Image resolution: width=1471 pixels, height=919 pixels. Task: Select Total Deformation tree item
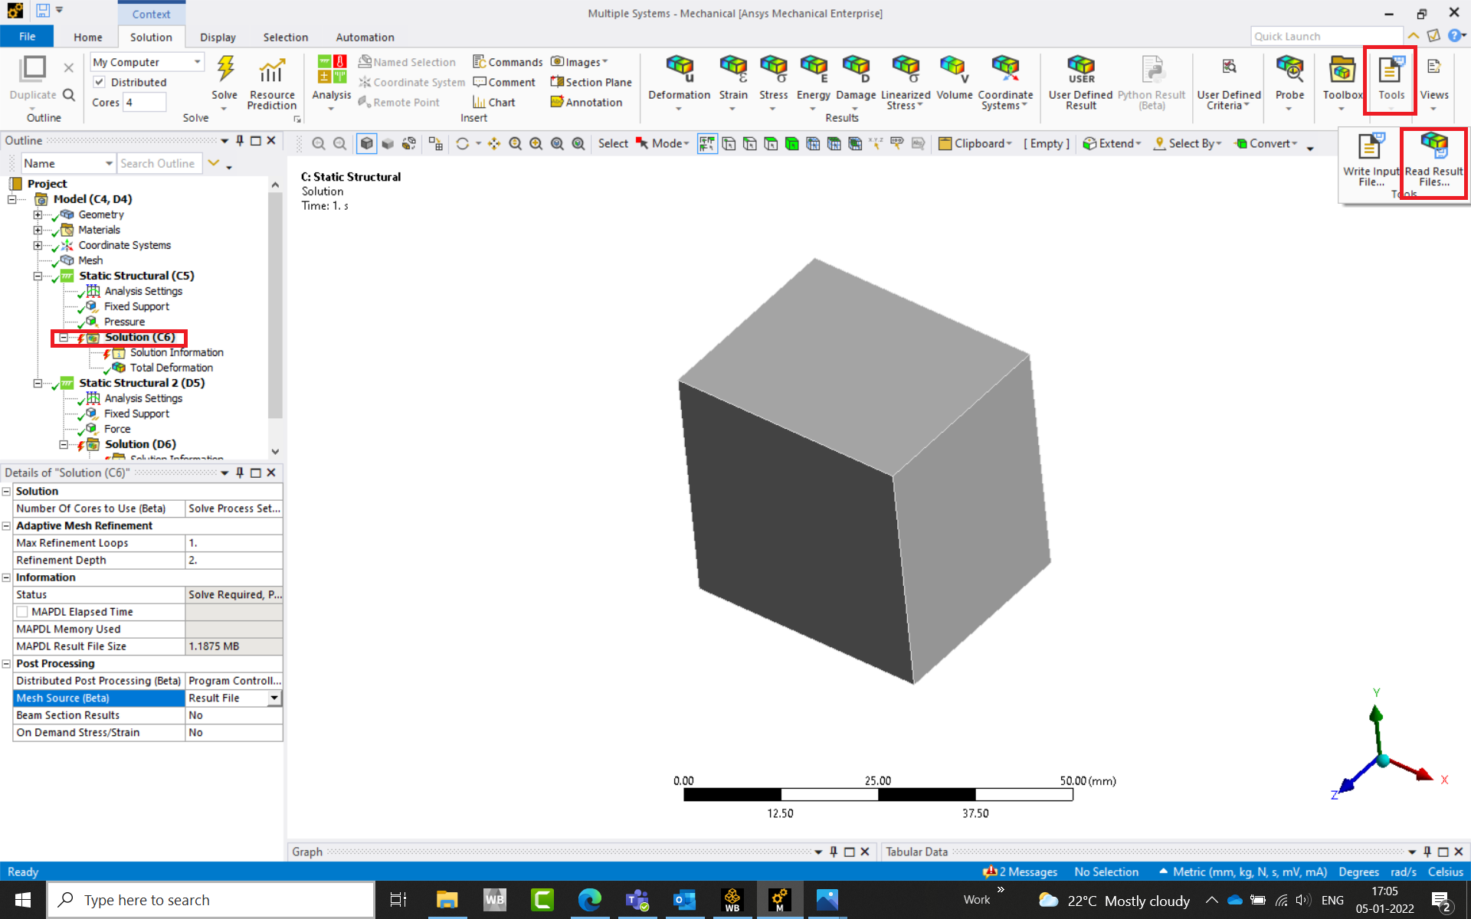[x=171, y=368]
